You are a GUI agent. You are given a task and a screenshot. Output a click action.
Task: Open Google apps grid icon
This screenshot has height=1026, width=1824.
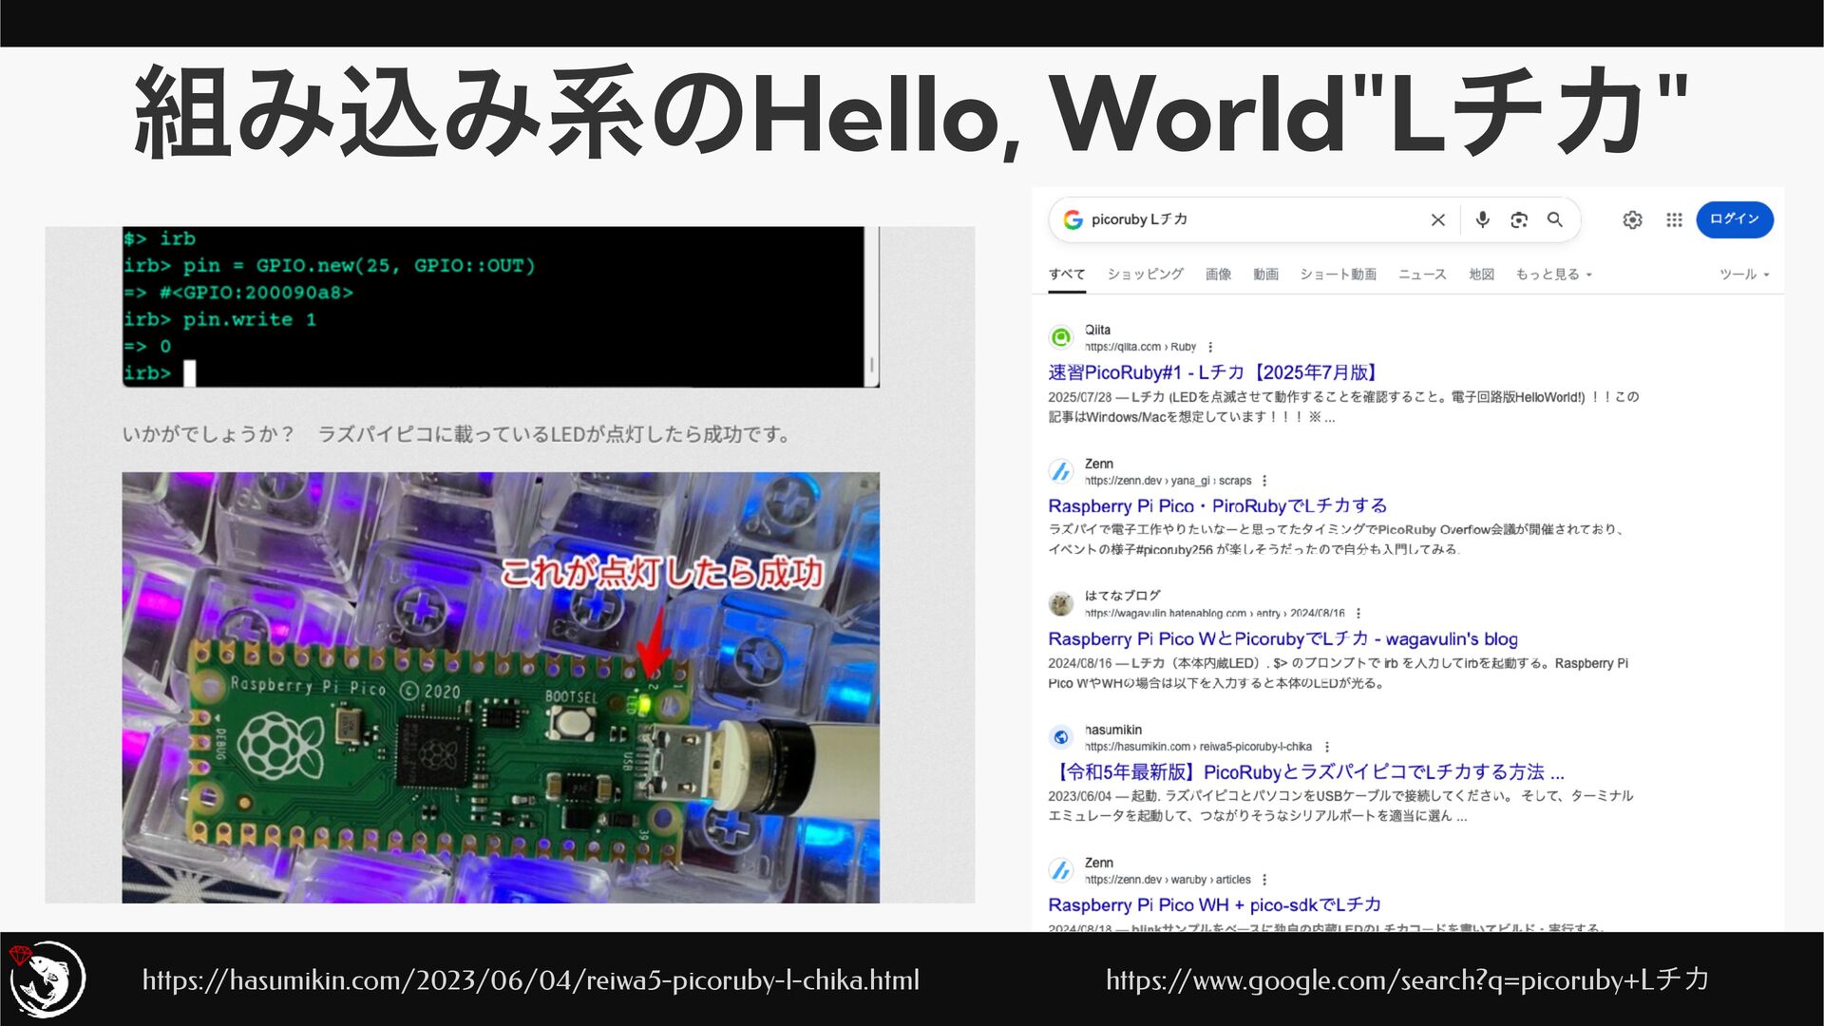(1674, 219)
